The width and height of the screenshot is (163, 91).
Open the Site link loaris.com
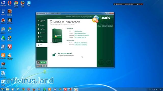click(x=78, y=31)
